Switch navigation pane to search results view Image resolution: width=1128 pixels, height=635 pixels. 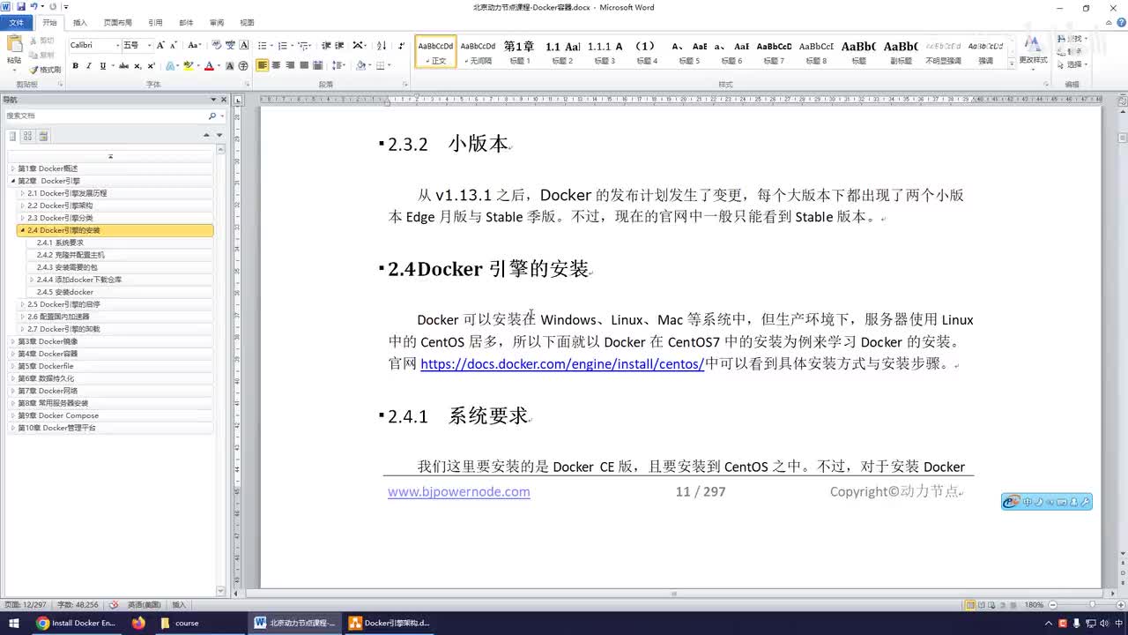tap(43, 136)
